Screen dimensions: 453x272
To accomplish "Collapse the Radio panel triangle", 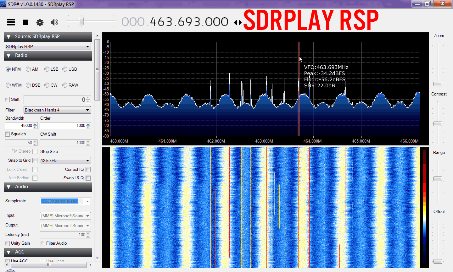I will coord(8,56).
